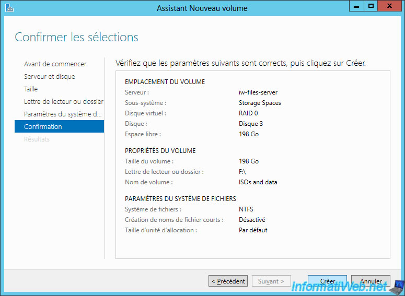This screenshot has width=405, height=296.
Task: Click the EMPLACEMENT DU VOLUME heading
Action: tap(165, 82)
